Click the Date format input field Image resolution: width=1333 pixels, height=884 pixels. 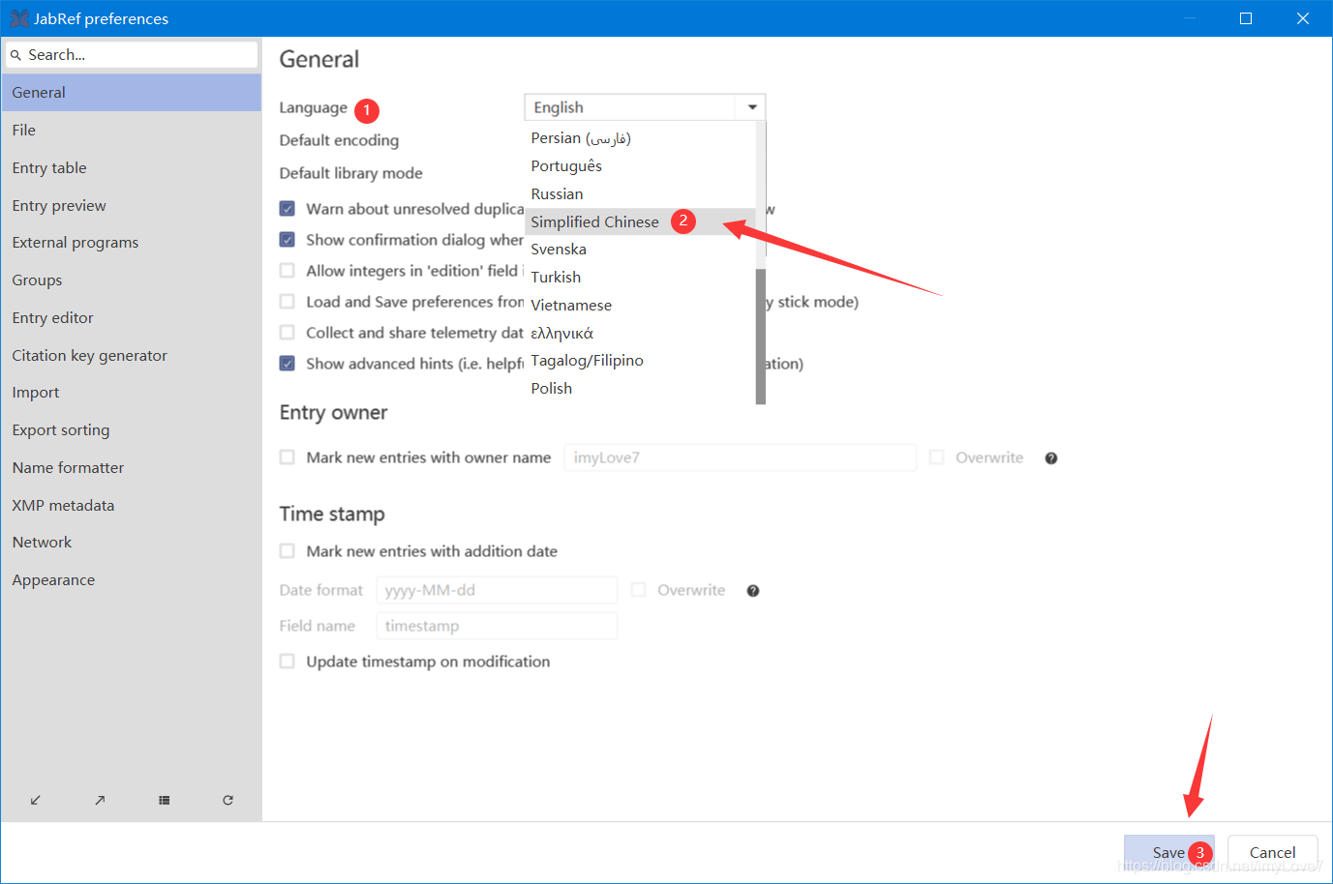[x=497, y=590]
